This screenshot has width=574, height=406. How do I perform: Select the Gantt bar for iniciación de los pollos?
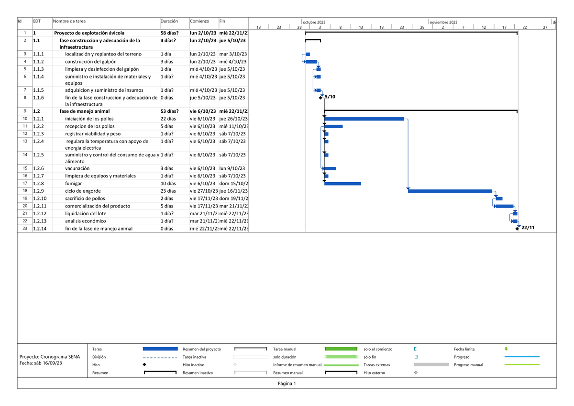coord(364,119)
